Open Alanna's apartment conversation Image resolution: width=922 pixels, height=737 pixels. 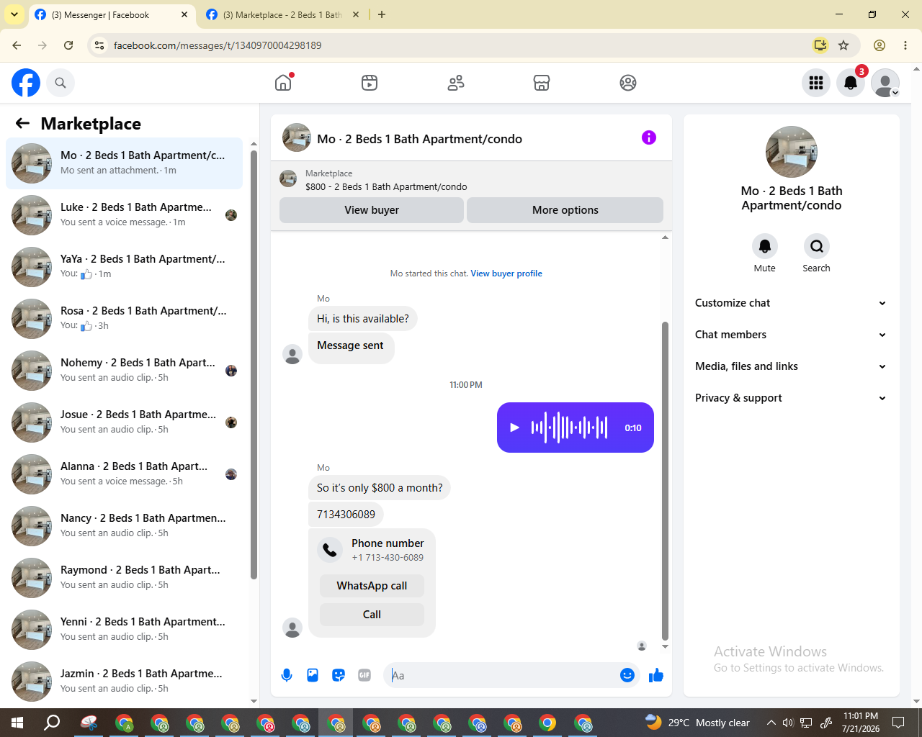pyautogui.click(x=125, y=474)
